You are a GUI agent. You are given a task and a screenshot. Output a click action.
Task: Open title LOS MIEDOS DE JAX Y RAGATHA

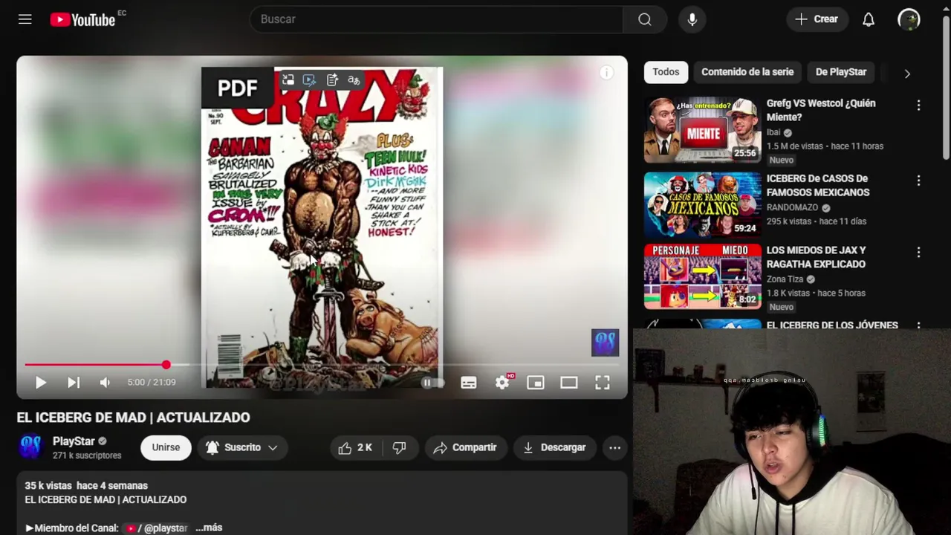(816, 257)
